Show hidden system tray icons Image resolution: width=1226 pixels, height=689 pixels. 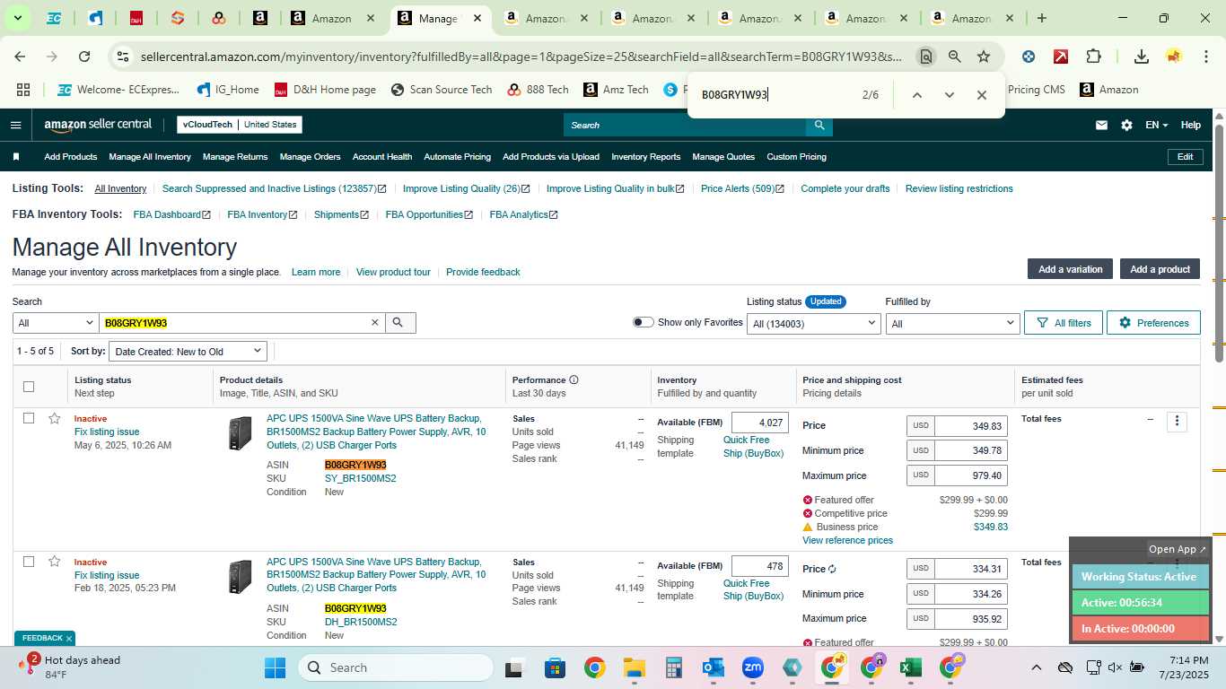(x=1036, y=667)
